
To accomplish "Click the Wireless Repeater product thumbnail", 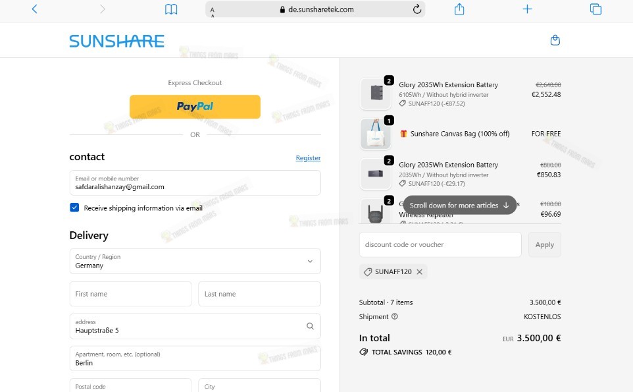I will coord(376,211).
